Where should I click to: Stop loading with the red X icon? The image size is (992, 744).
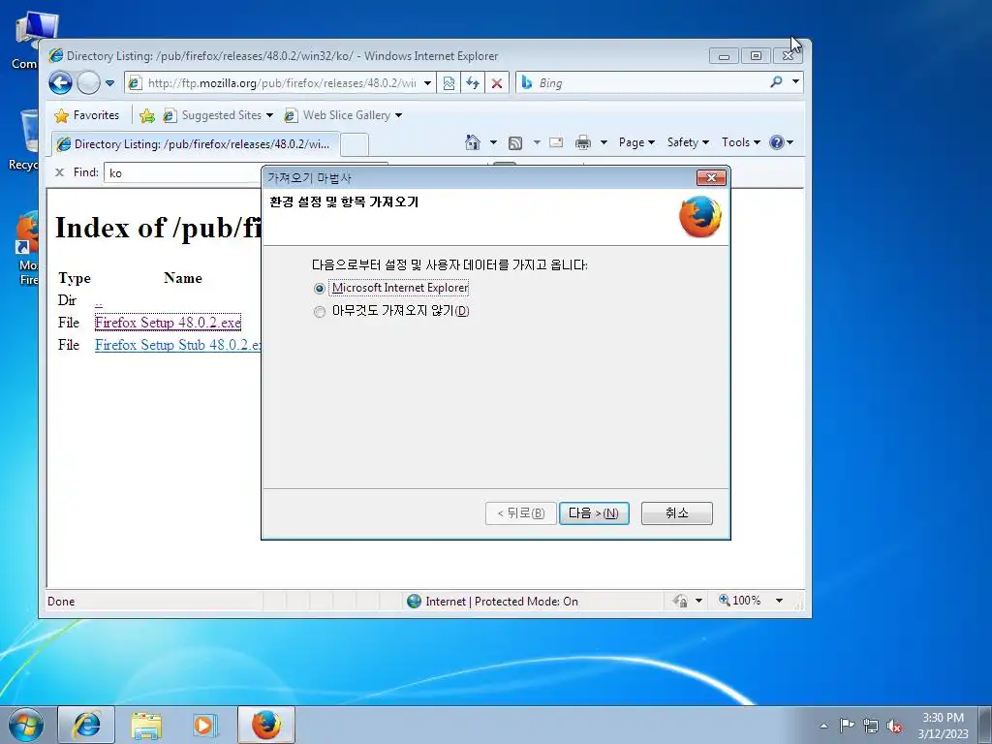(x=497, y=83)
